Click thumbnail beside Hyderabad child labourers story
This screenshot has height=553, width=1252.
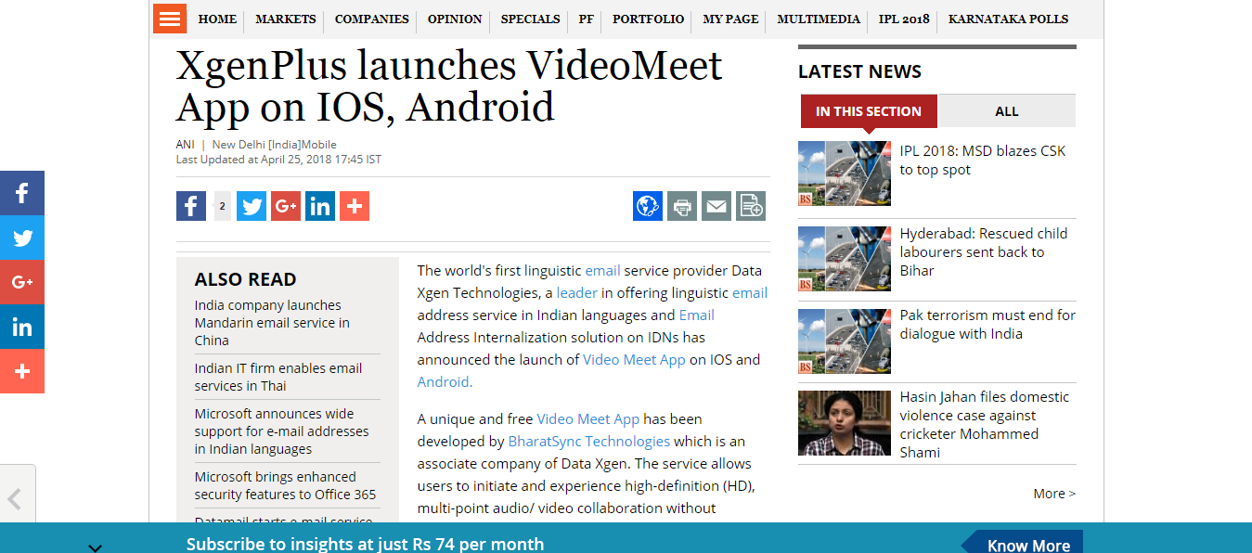pyautogui.click(x=845, y=259)
